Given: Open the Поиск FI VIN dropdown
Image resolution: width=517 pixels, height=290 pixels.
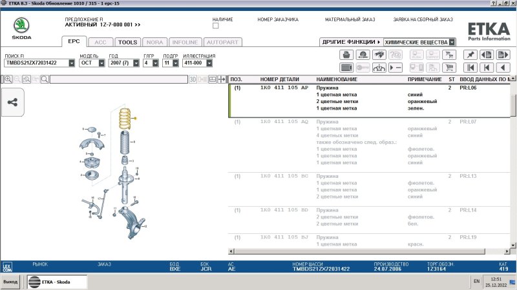Looking at the screenshot, I should tap(72, 63).
